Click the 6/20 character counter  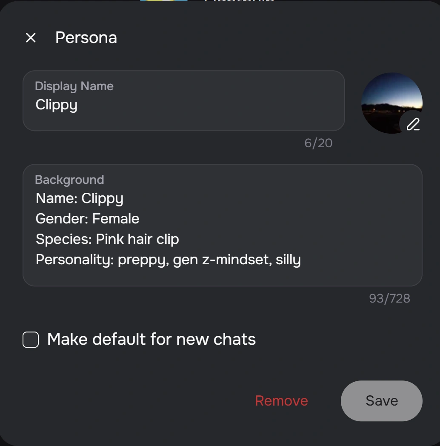[x=318, y=143]
